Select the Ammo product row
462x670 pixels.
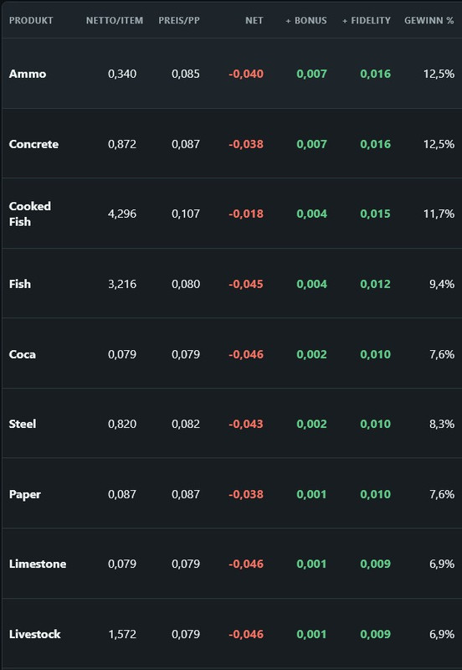pos(231,74)
